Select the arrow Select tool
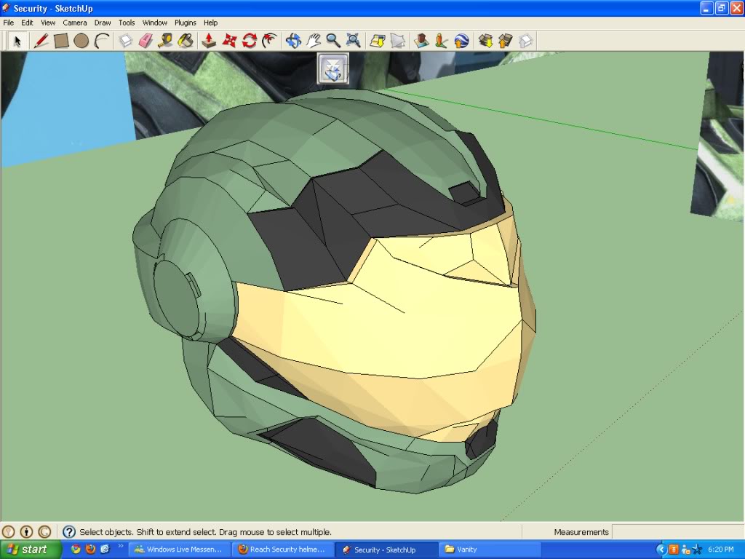 pos(17,41)
